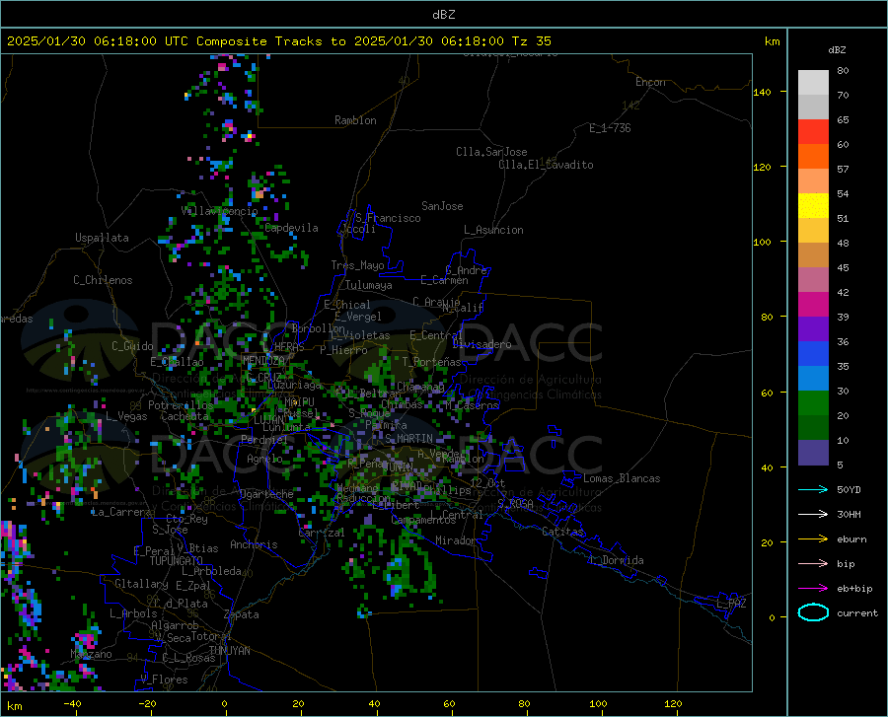888x717 pixels.
Task: Click the 60 km tick on the horizontal axis
Action: [x=449, y=703]
